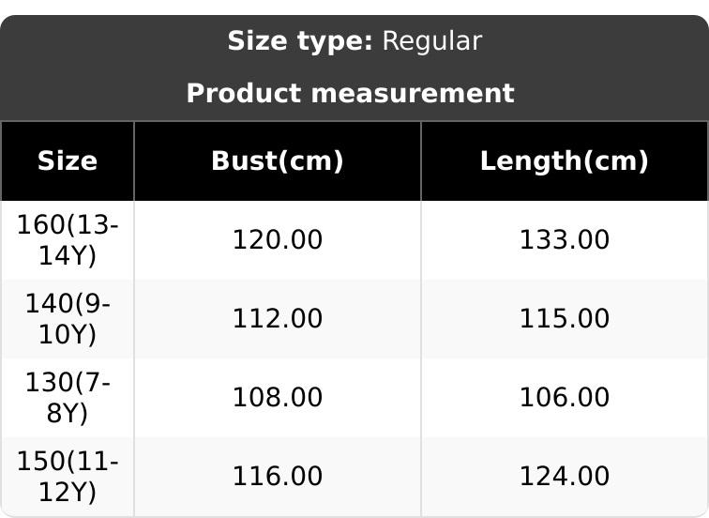Click the 112.00 bust value
This screenshot has width=709, height=518.
[278, 319]
